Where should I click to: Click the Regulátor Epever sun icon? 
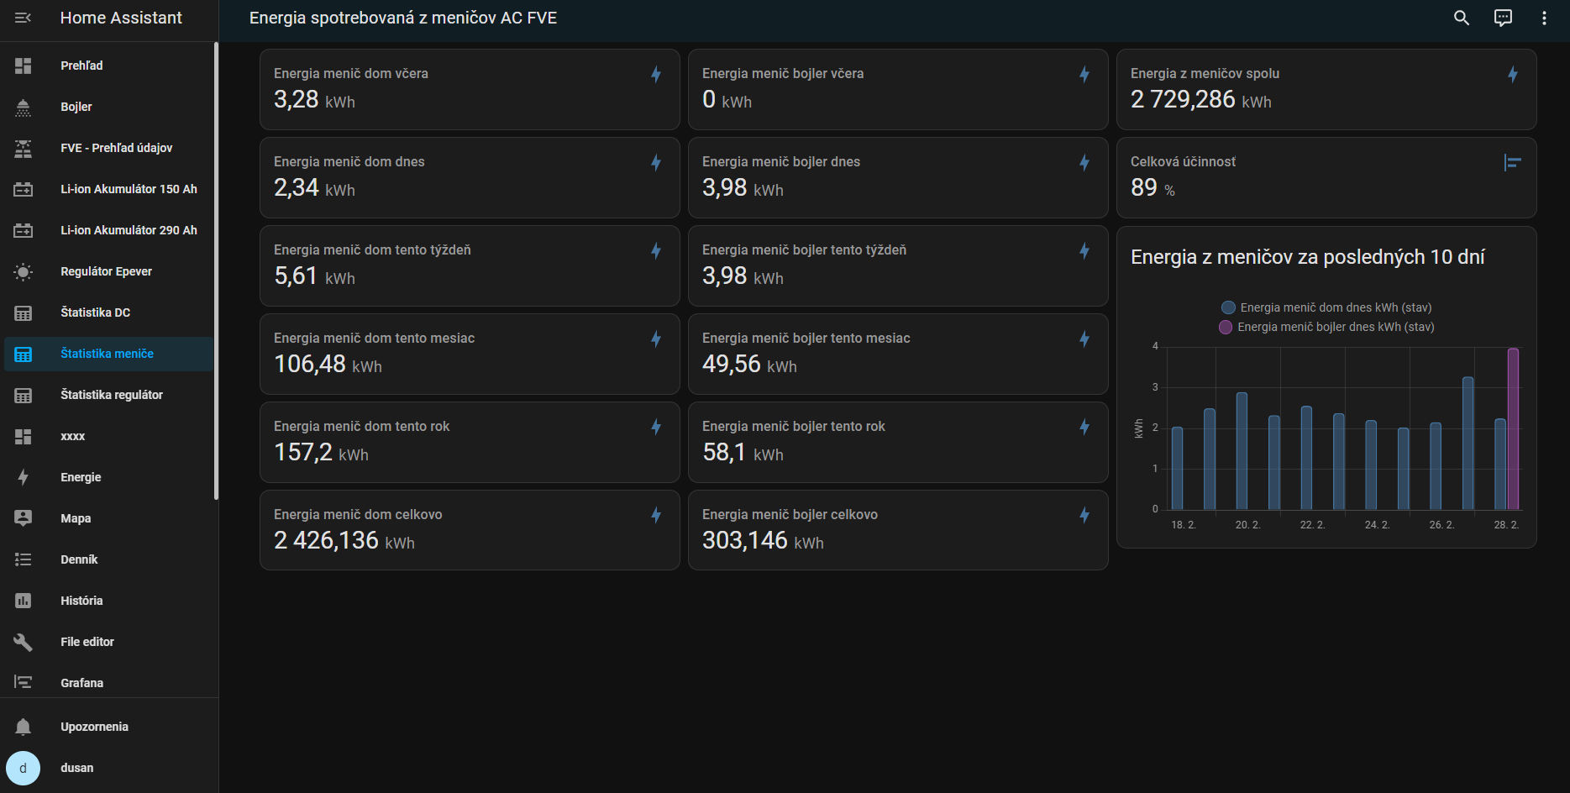click(x=23, y=271)
